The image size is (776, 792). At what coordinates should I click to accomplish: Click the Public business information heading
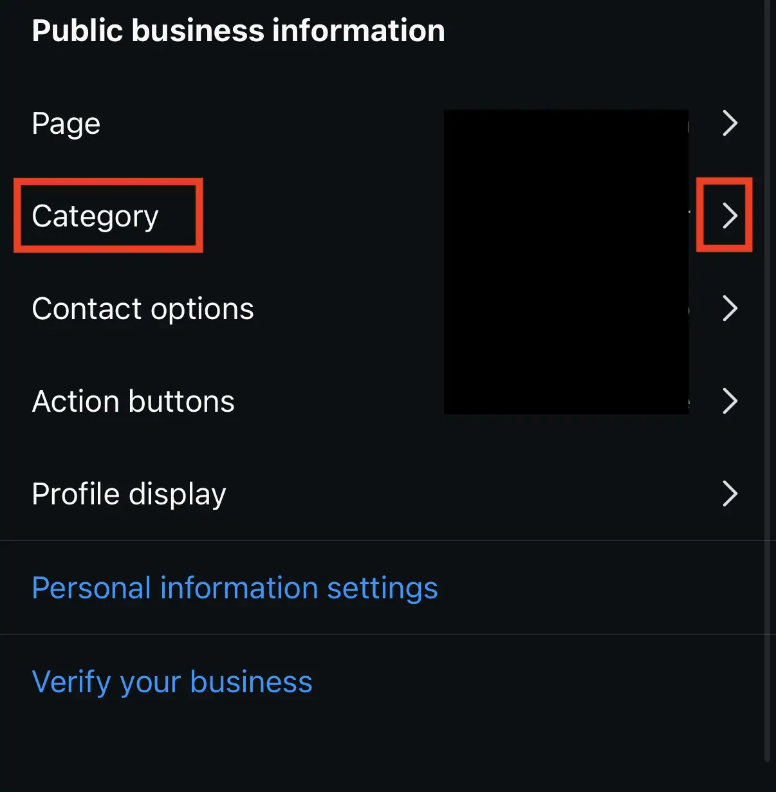click(x=238, y=31)
